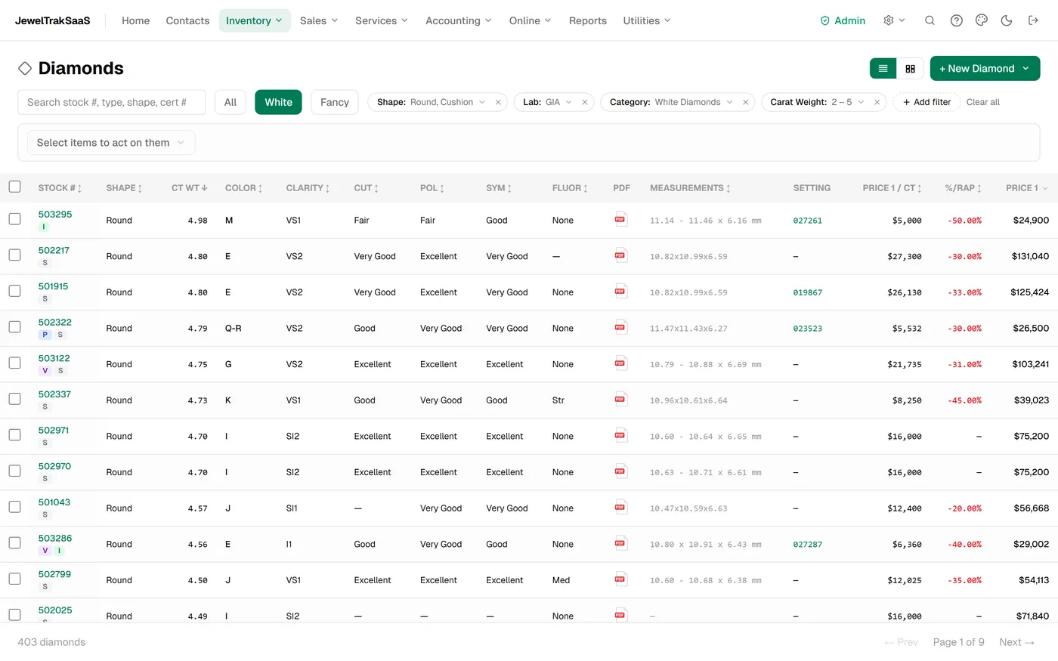
Task: Go to Contacts
Action: tap(187, 20)
